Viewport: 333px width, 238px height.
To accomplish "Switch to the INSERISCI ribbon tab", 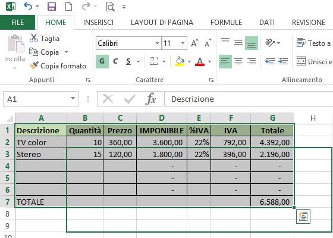I will pos(98,23).
